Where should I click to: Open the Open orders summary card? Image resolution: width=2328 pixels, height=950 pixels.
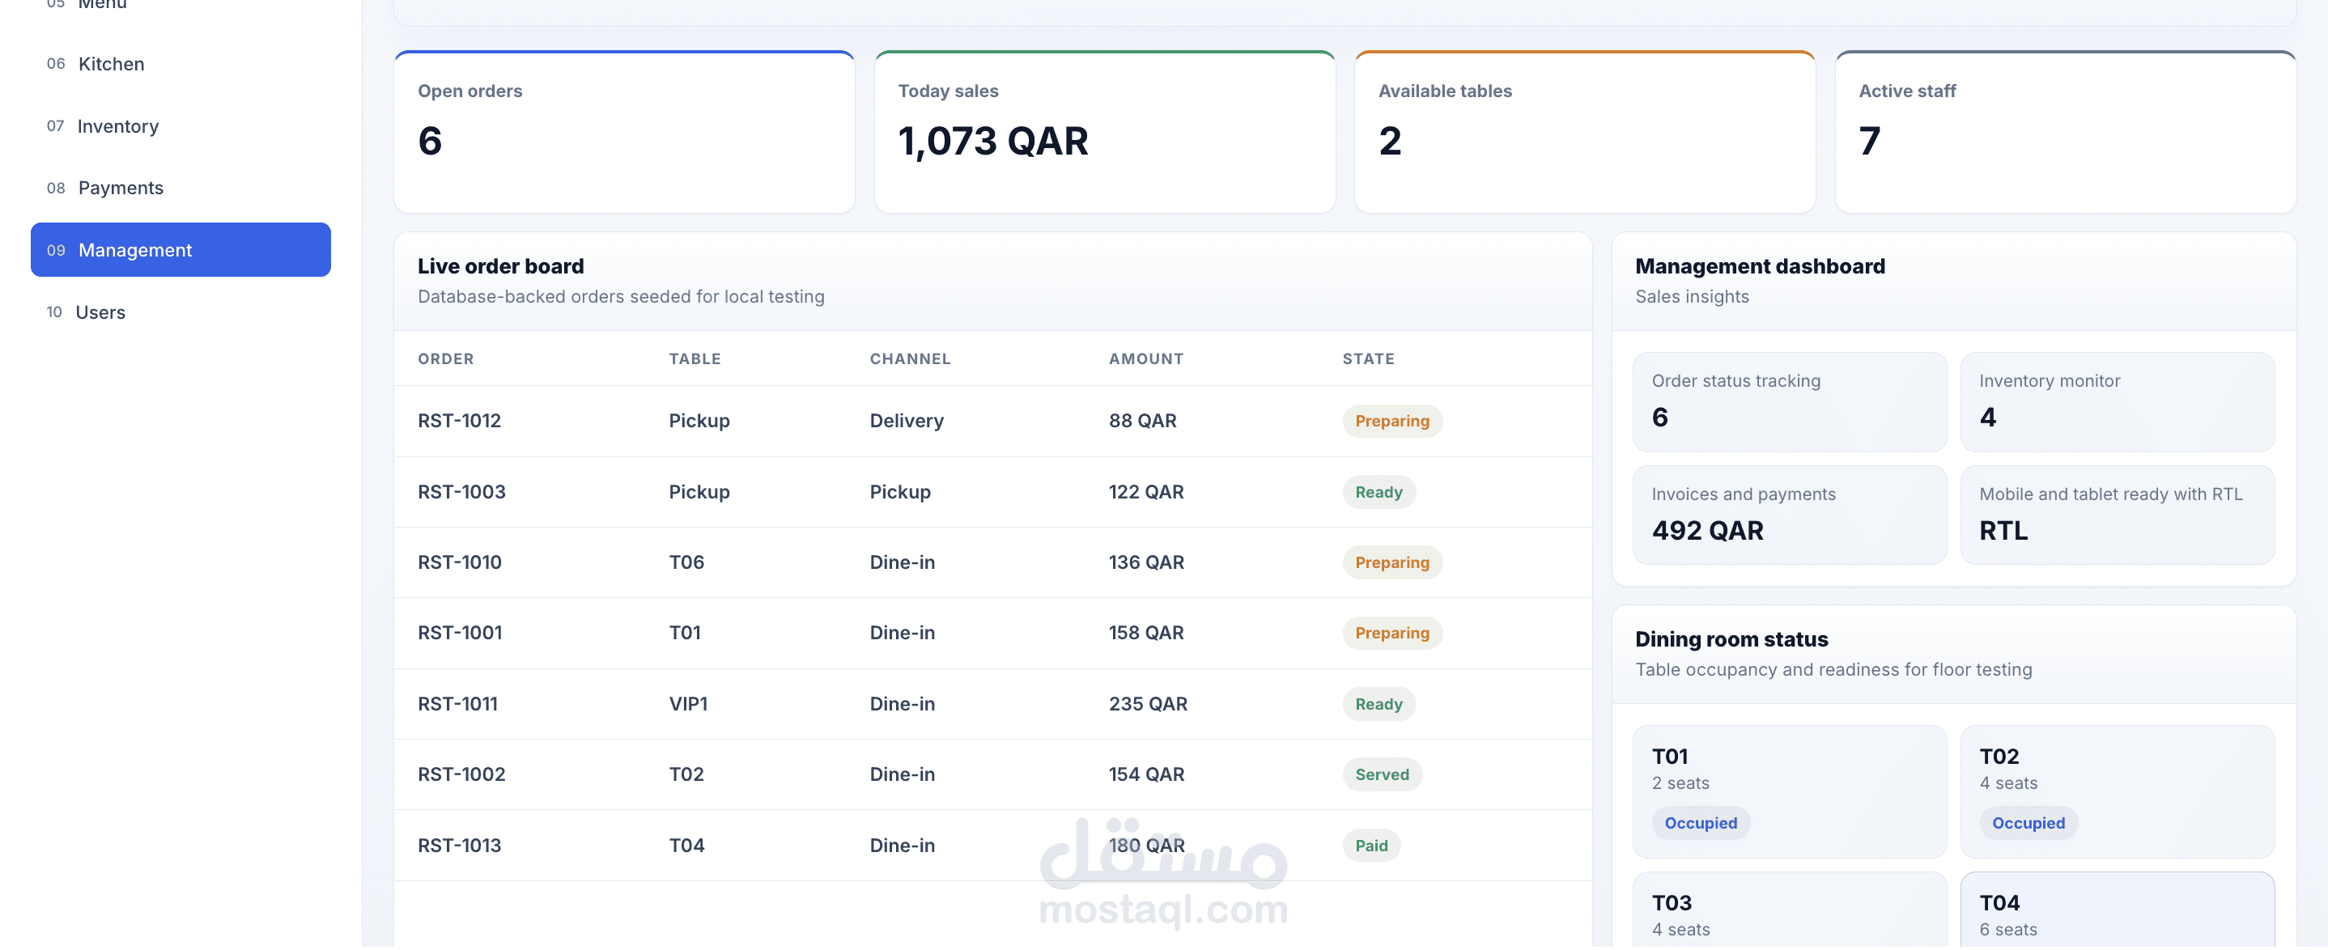(624, 132)
